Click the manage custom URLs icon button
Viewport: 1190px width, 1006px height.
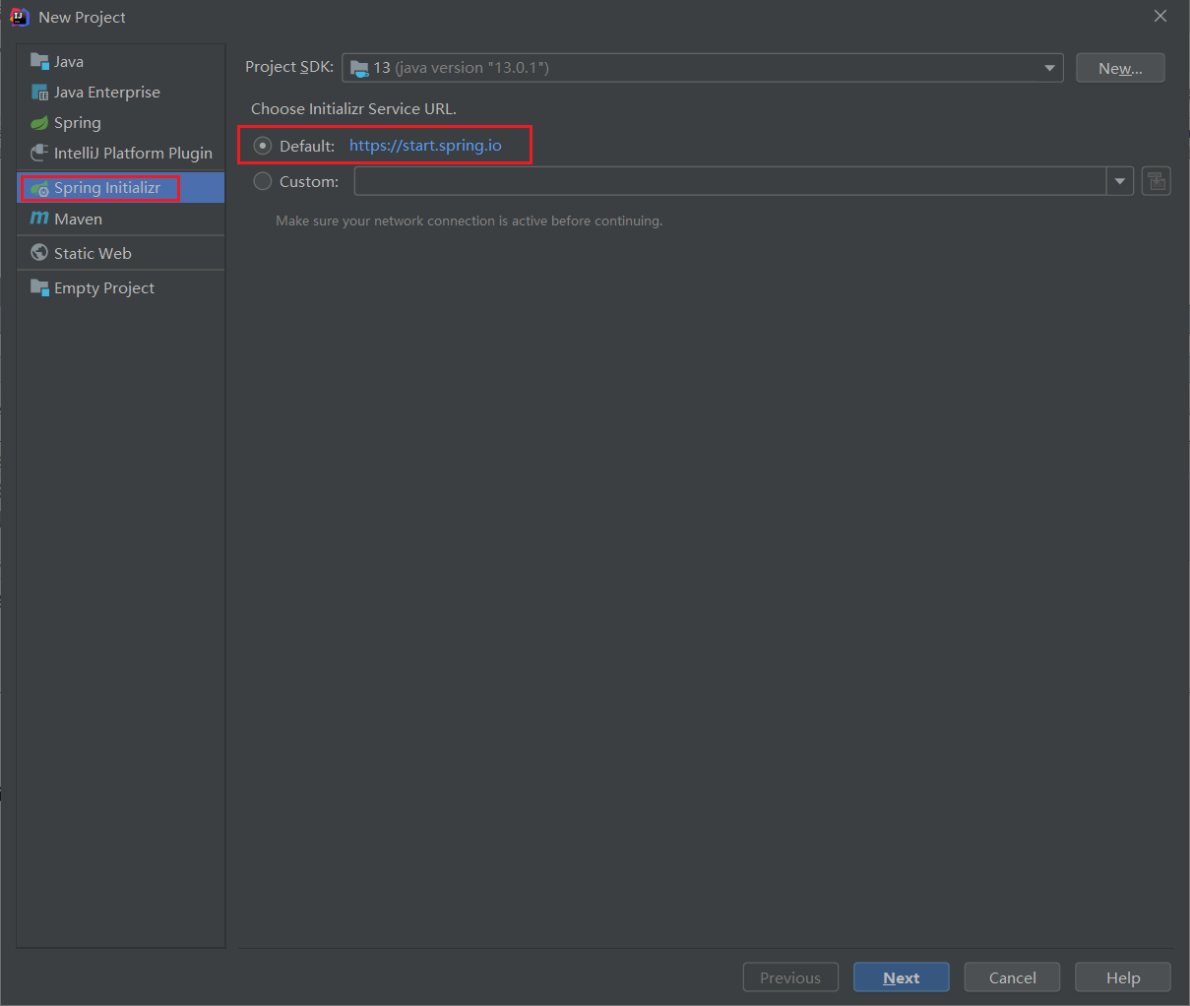1156,181
